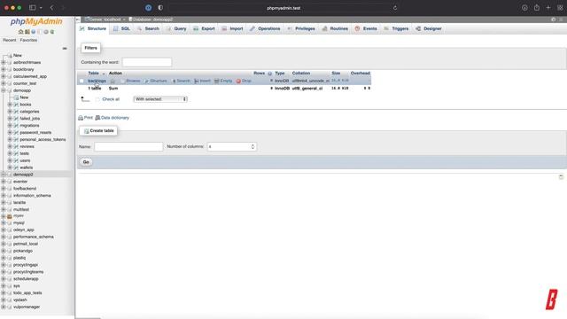Click the Drop icon for backlogs
The image size is (567, 319).
(x=238, y=81)
